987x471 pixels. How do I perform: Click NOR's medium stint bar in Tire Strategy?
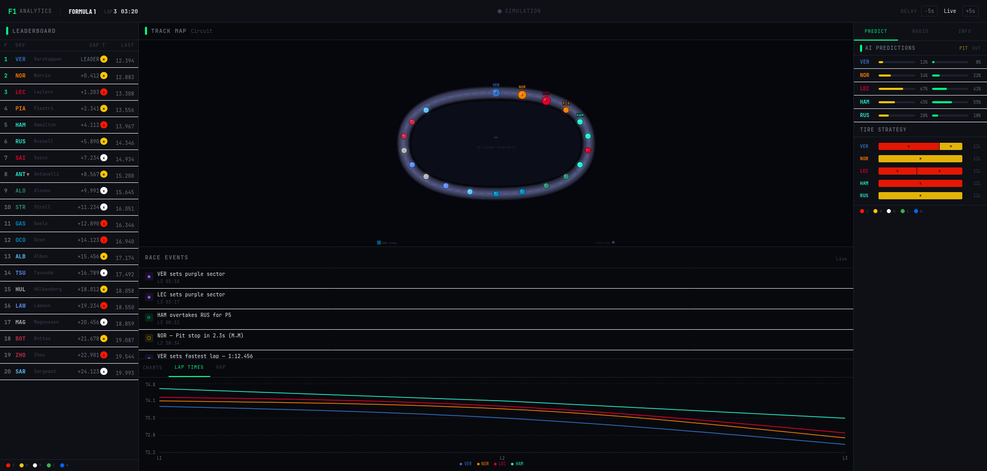[x=920, y=159]
